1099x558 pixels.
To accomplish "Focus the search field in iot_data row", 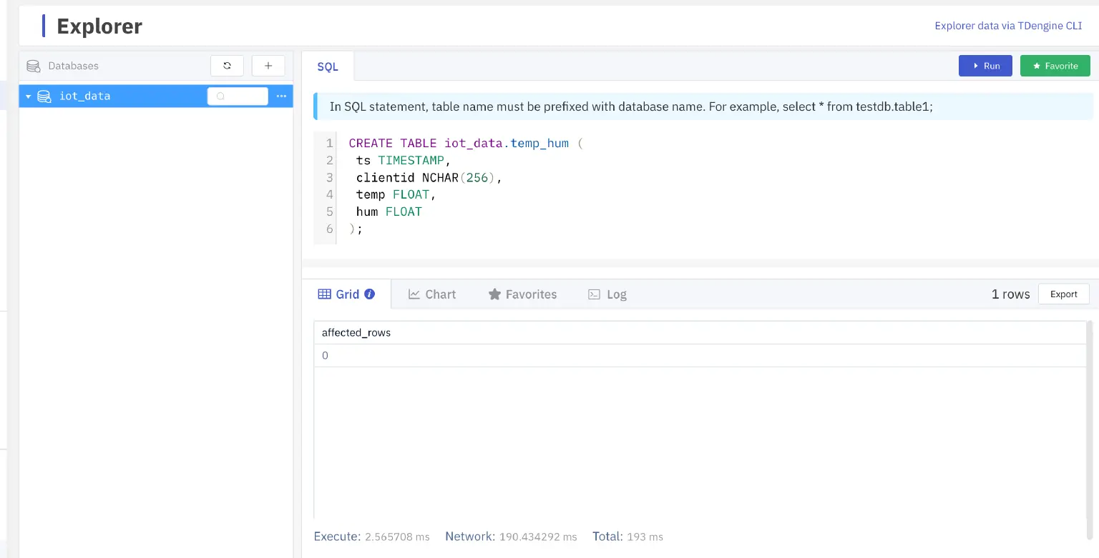I will tap(238, 96).
